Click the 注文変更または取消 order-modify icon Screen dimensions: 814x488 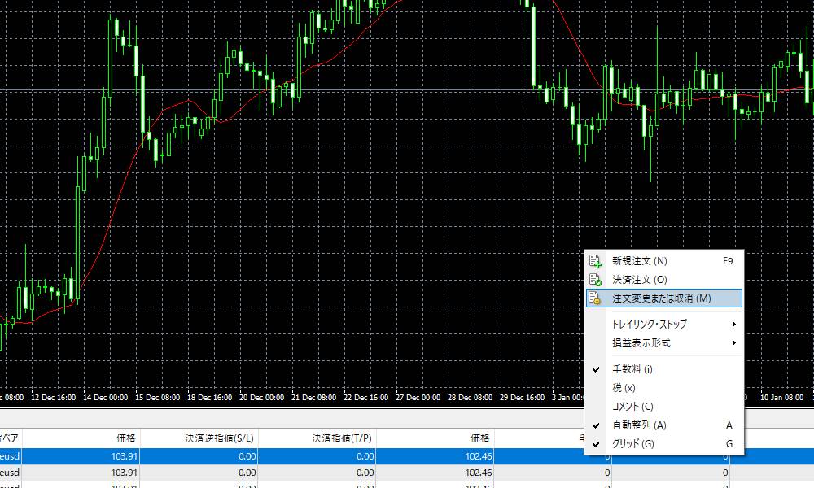pyautogui.click(x=593, y=298)
